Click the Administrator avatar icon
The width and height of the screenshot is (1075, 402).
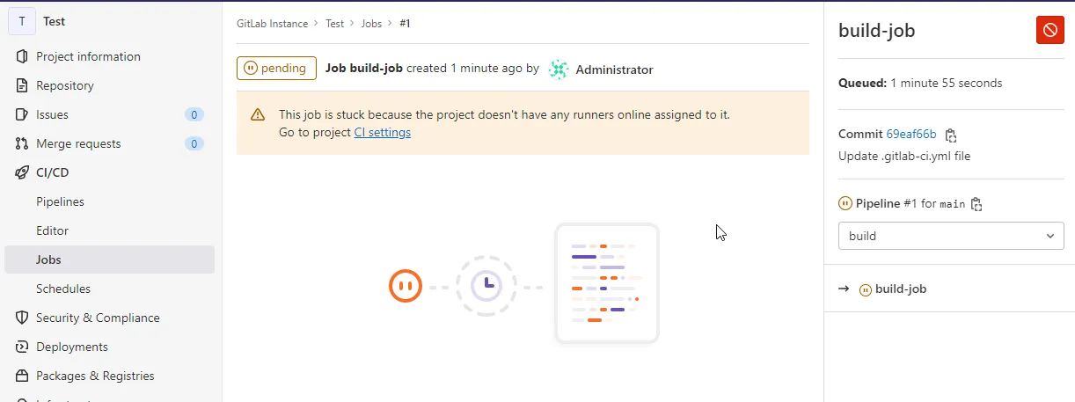pyautogui.click(x=559, y=69)
